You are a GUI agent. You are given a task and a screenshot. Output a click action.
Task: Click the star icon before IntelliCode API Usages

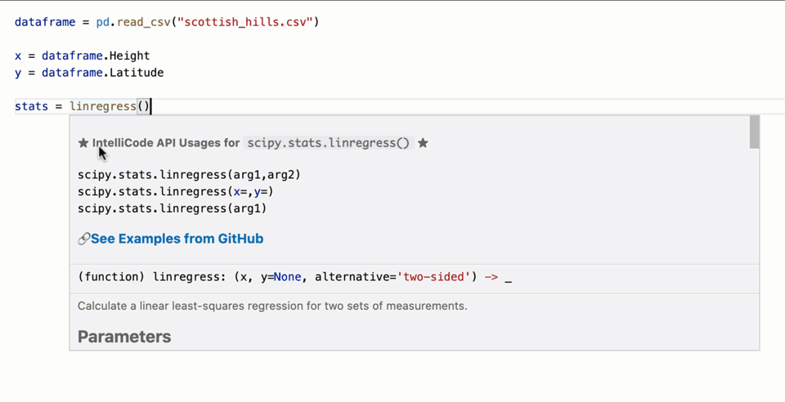[83, 143]
